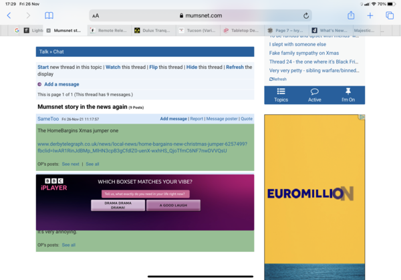Viewport: 401px width, 280px height.
Task: Click the Watch this thread link
Action: click(113, 67)
